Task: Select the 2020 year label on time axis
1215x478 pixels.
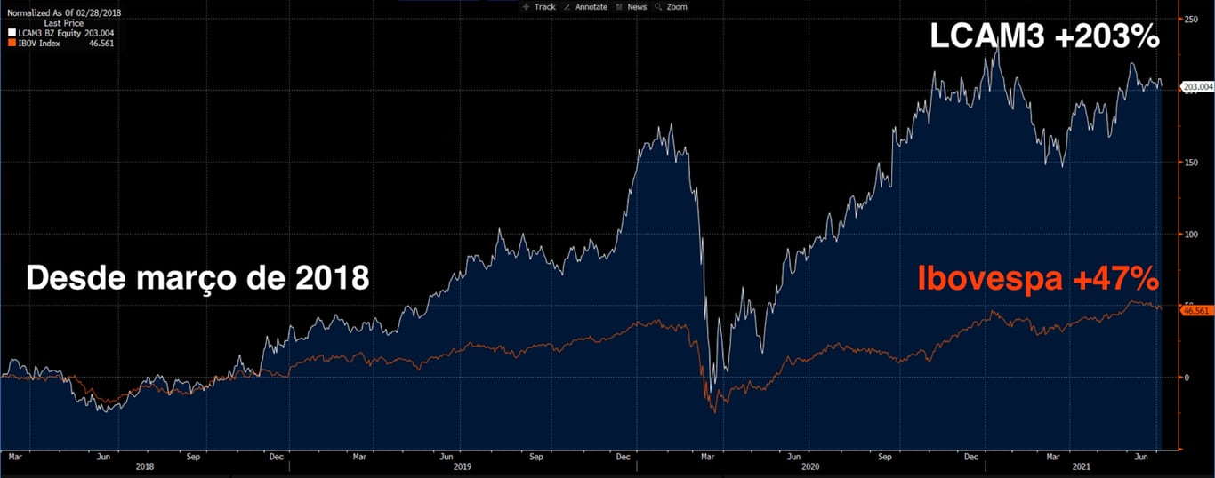Action: tap(809, 466)
